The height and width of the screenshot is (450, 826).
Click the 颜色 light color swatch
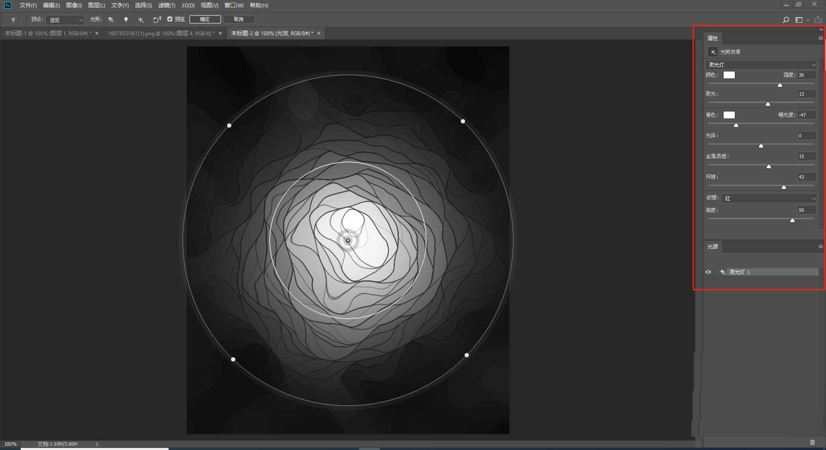point(729,75)
